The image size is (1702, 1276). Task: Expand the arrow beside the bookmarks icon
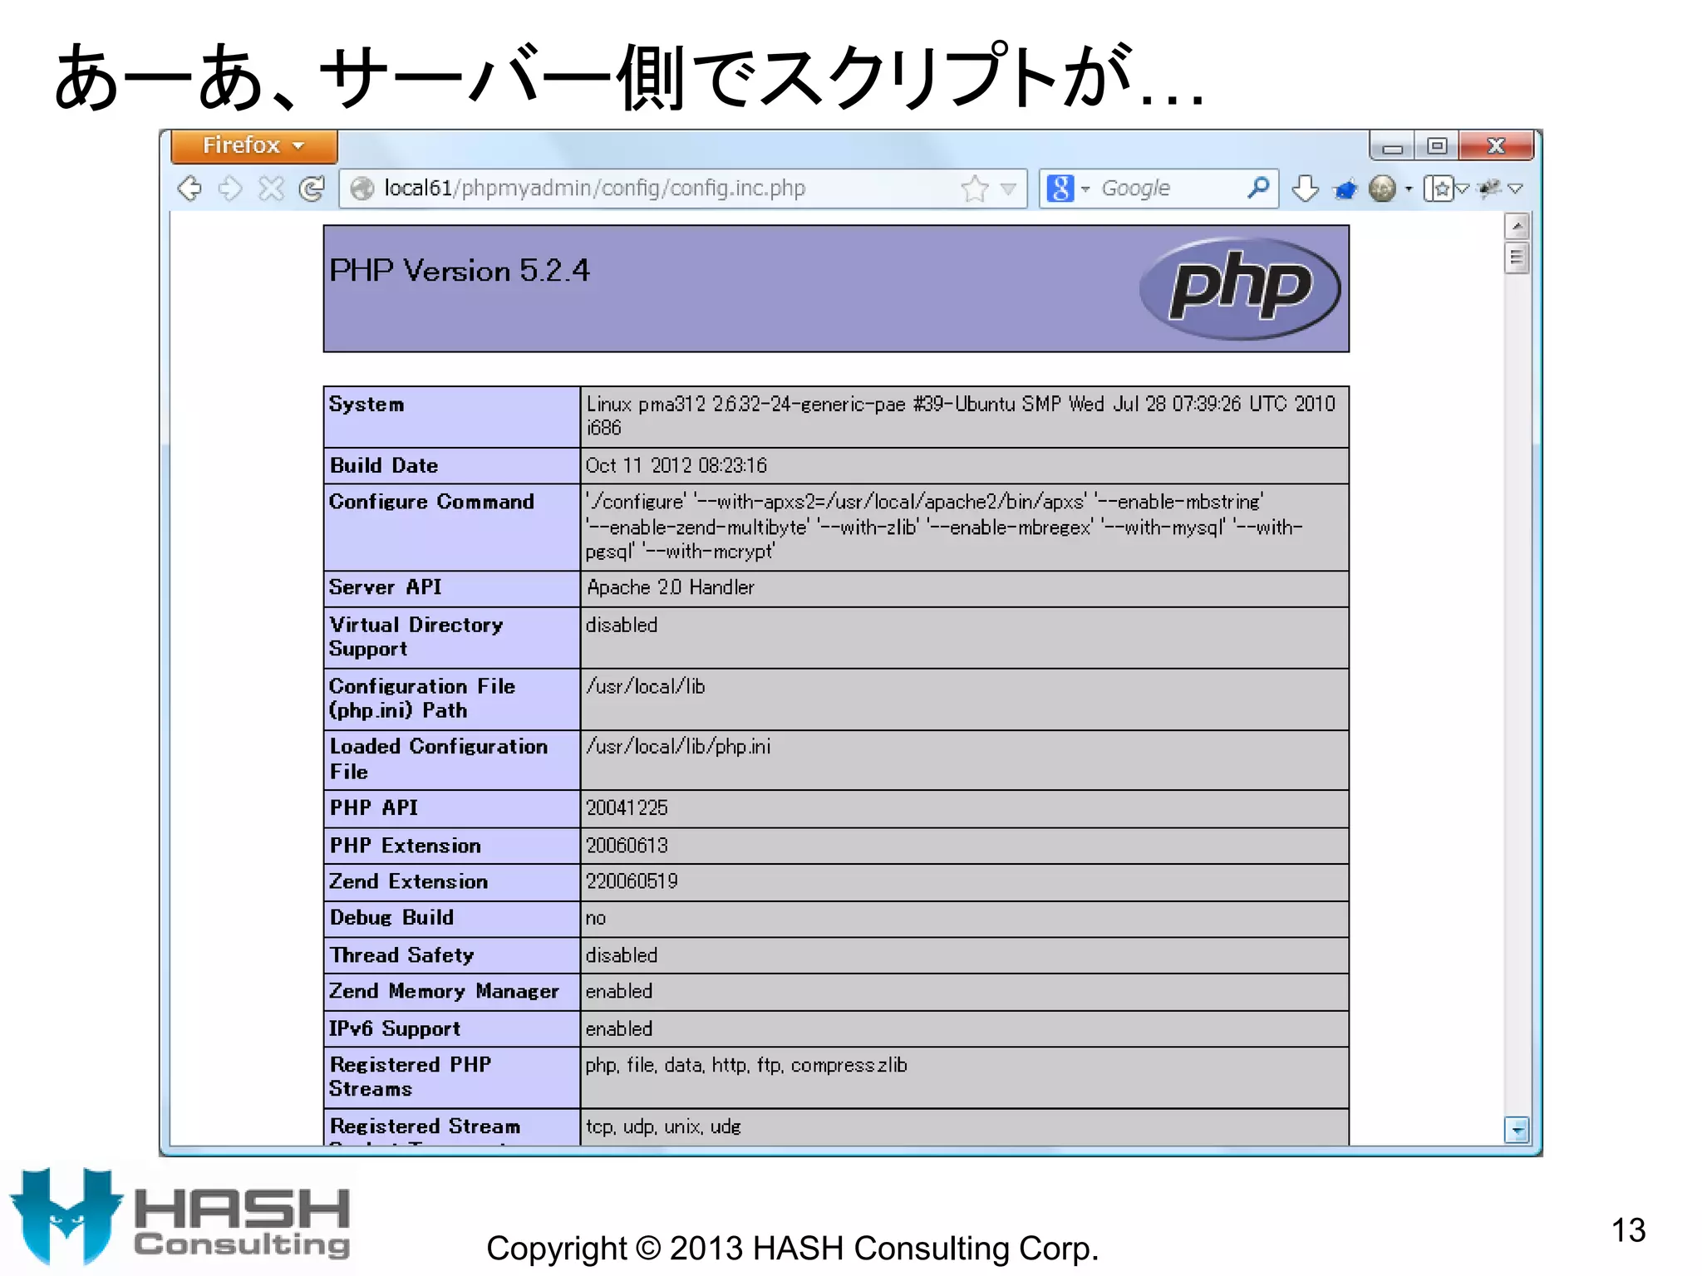click(x=1462, y=189)
